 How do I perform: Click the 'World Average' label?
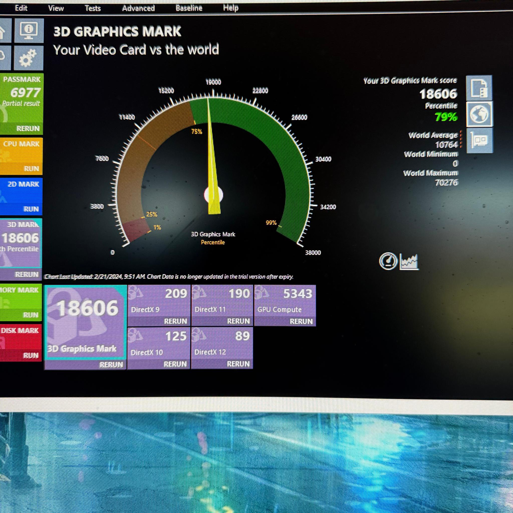pos(433,135)
